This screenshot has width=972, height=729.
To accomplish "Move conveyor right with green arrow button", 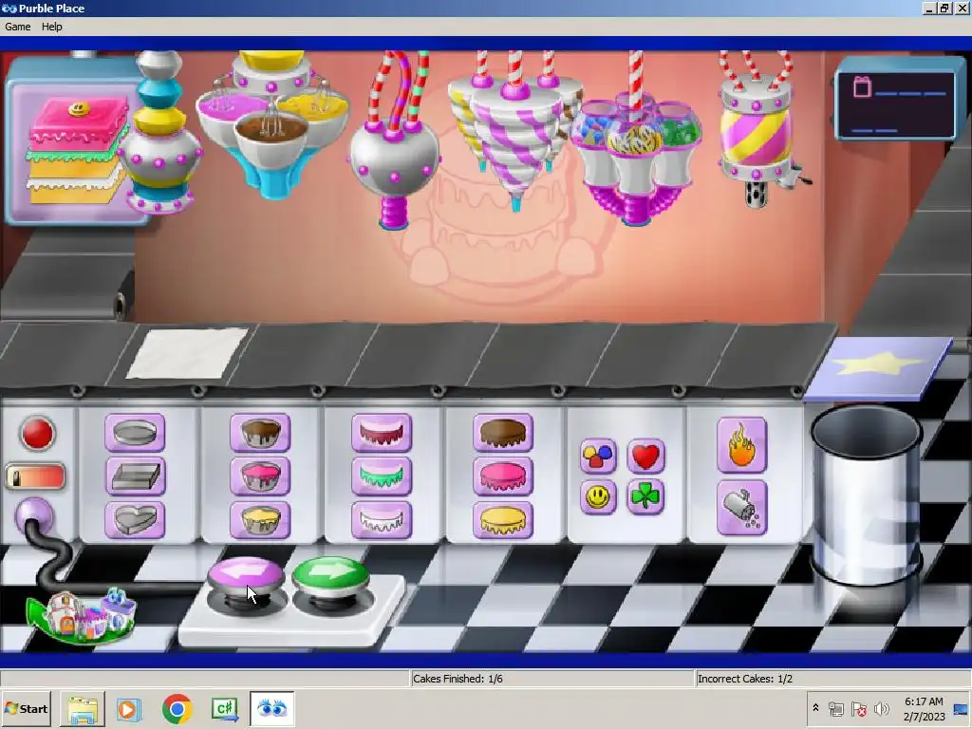I will pyautogui.click(x=330, y=574).
